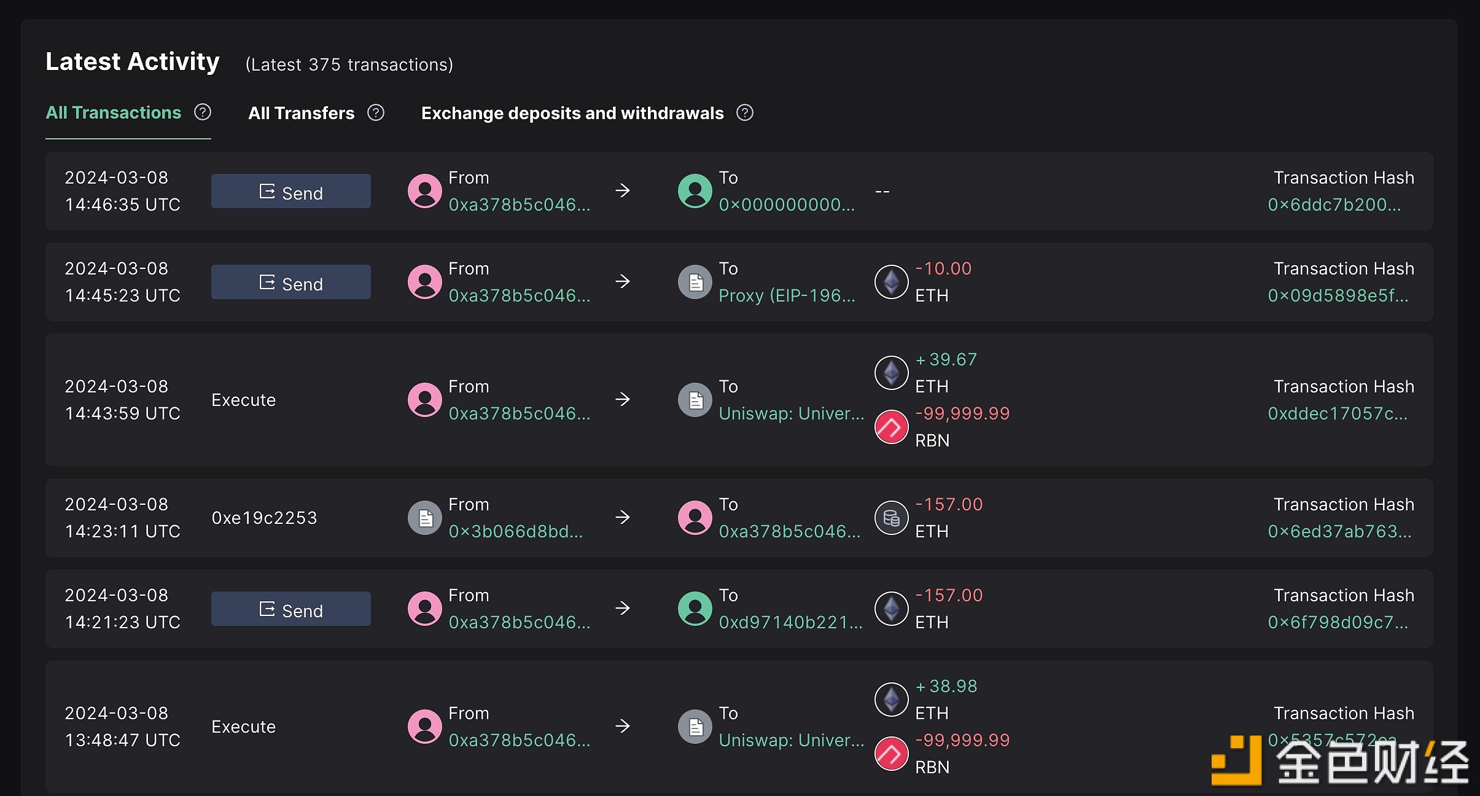
Task: Open Uniswap: Univer... recipient link at 14:43:59
Action: [791, 413]
